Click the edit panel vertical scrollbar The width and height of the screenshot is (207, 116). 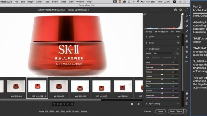point(182,68)
